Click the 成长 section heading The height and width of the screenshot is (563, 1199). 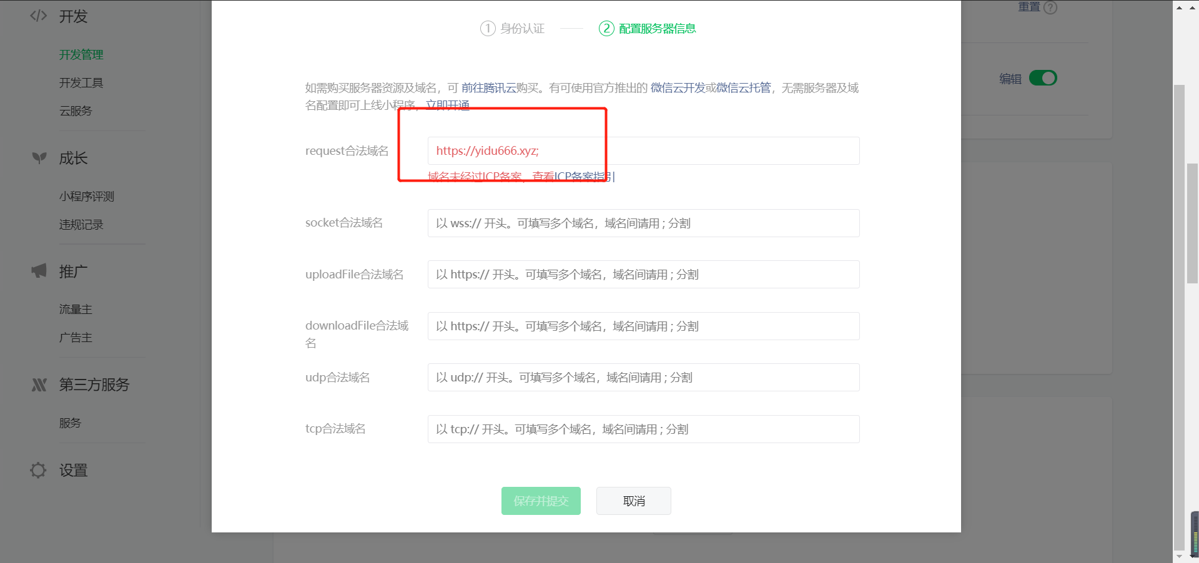[x=73, y=159]
